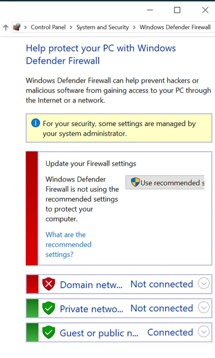Click the yellow administrator warning banner
Screen dimensions: 215x358
(x=119, y=128)
